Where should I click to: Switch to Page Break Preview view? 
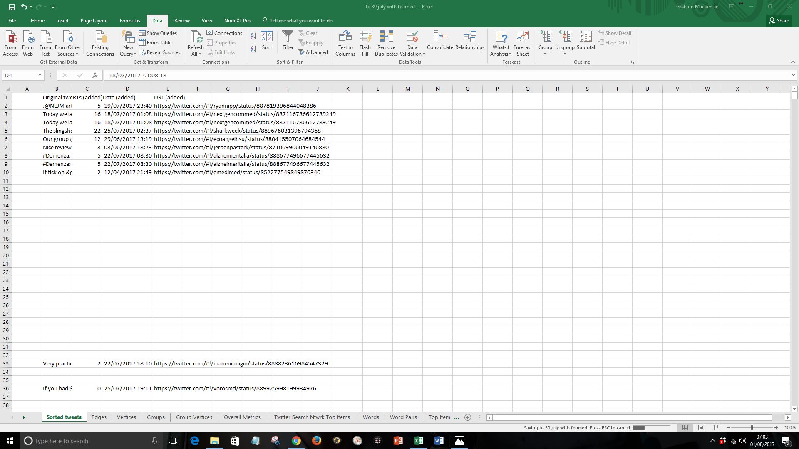click(717, 427)
